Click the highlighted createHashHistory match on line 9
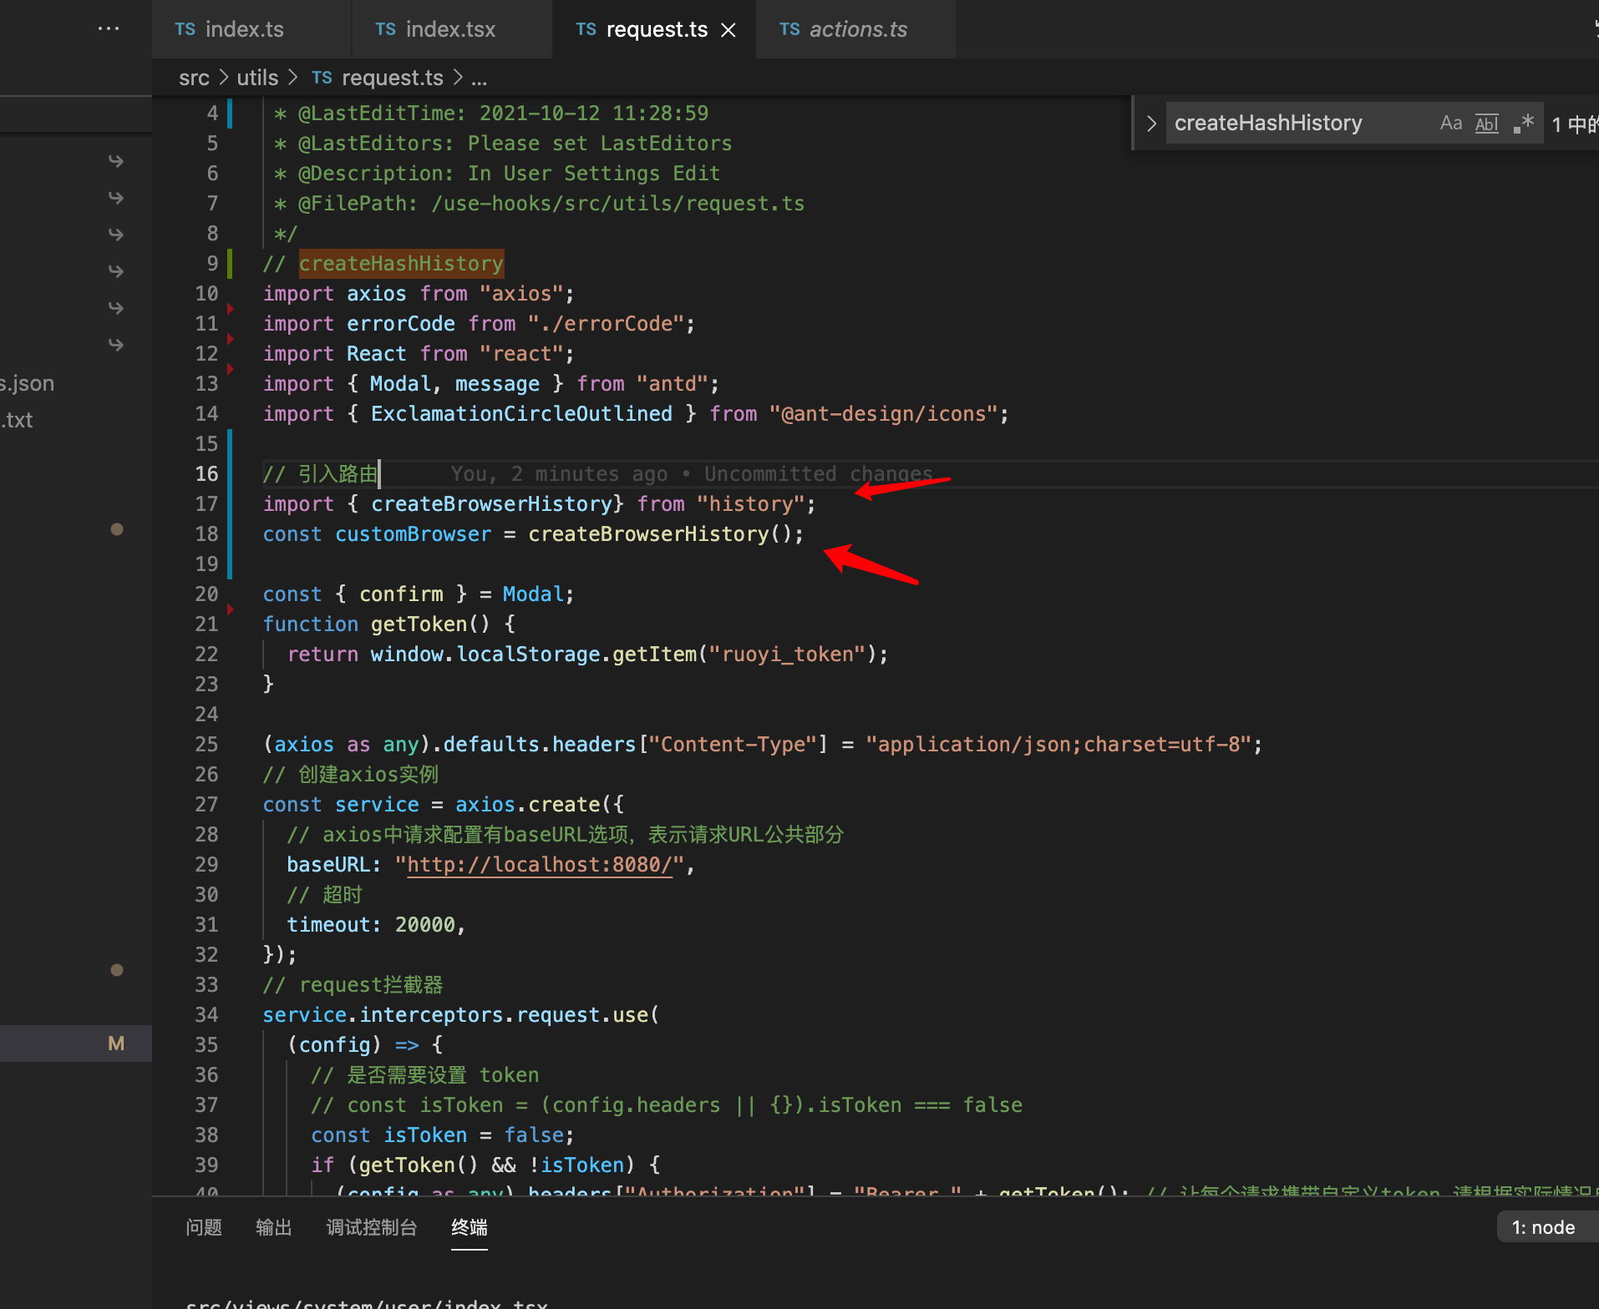 401,264
